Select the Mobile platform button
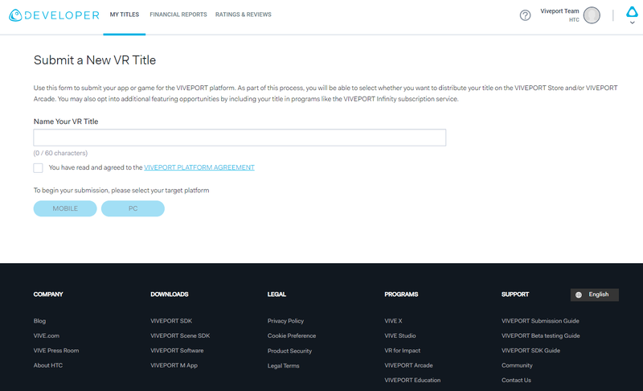Viewport: 643px width, 391px height. point(65,208)
